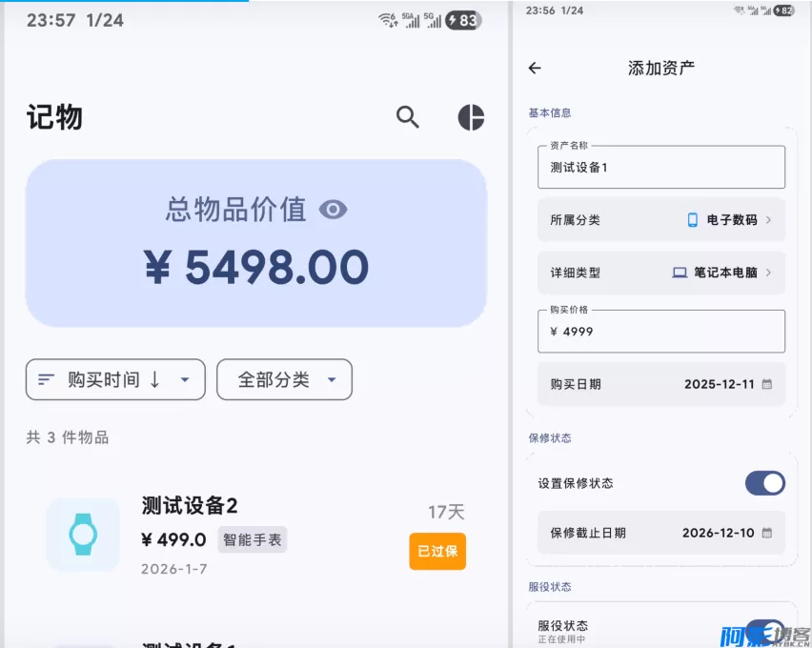Open the 购买时间 sort dropdown
This screenshot has width=812, height=648.
(x=114, y=379)
